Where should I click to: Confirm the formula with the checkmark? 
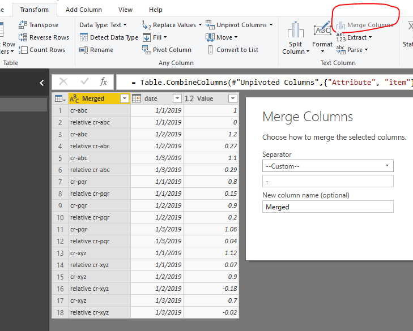(84, 81)
